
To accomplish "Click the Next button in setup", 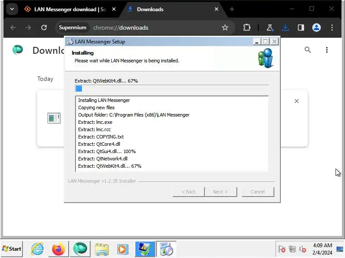I will (x=221, y=192).
